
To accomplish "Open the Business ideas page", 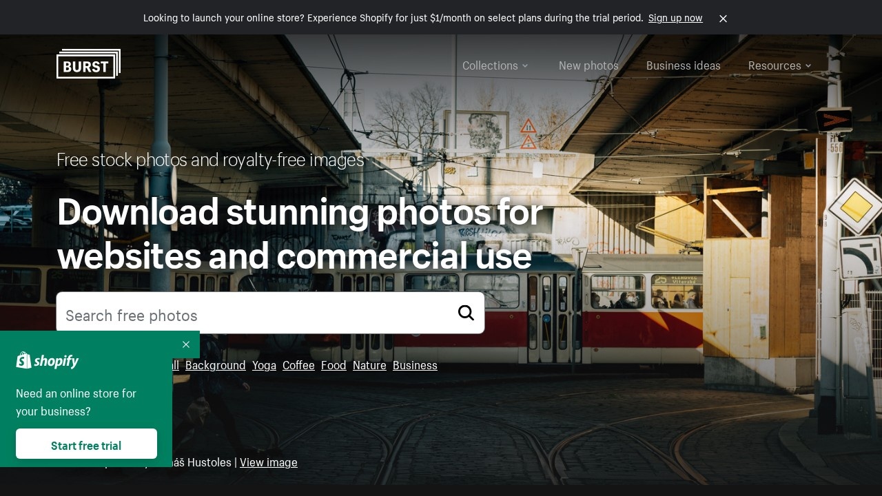I will (x=683, y=65).
